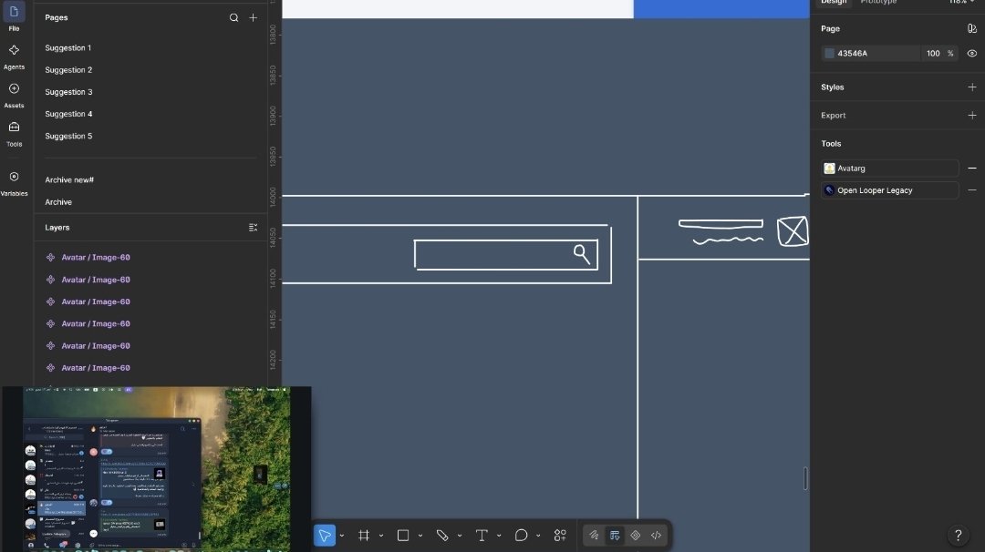Click the Pages panel header
The height and width of the screenshot is (552, 985).
pyautogui.click(x=56, y=17)
